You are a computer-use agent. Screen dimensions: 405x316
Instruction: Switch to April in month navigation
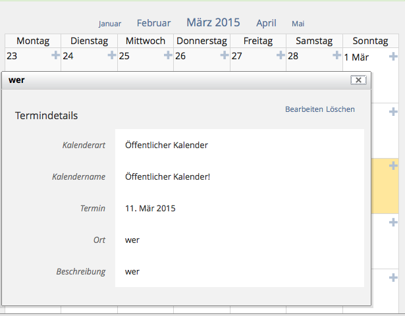[266, 23]
